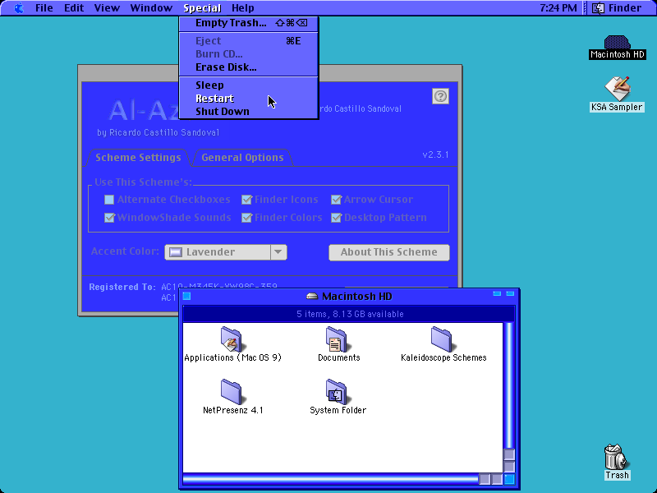The width and height of the screenshot is (657, 493).
Task: Click the menu bar clock showing 7:24 PM
Action: coord(558,8)
